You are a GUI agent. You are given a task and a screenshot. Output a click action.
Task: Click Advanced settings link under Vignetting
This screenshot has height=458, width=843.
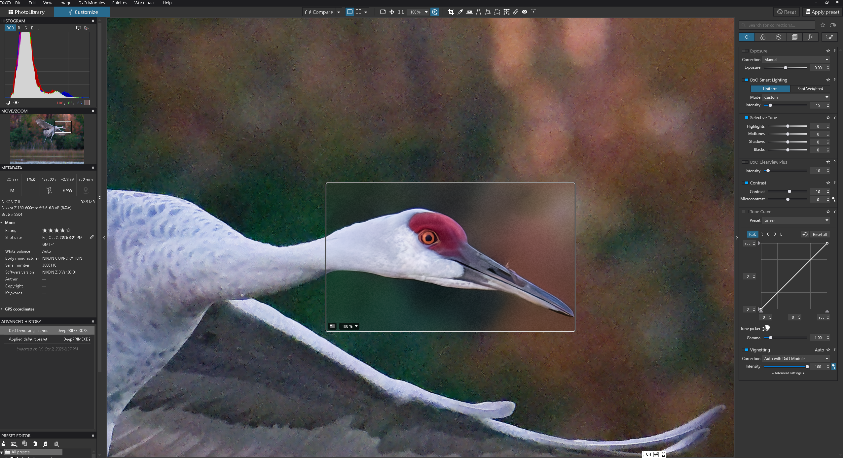(788, 373)
